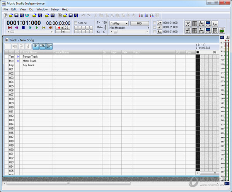Viewport: 232px width, 192px height.
Task: Open the XY A pad icon
Action: [x=208, y=30]
